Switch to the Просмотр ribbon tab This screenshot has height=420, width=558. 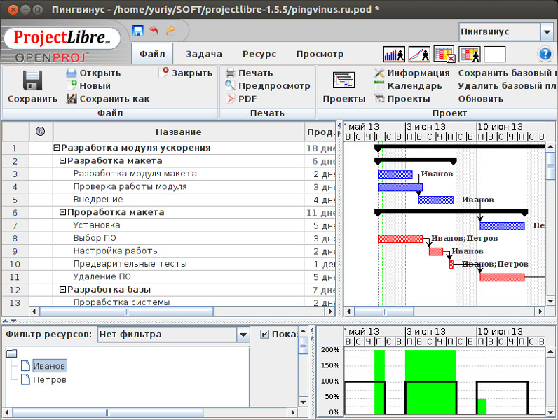[320, 54]
